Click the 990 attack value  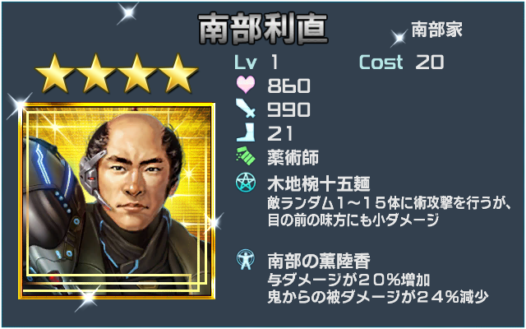coord(288,109)
